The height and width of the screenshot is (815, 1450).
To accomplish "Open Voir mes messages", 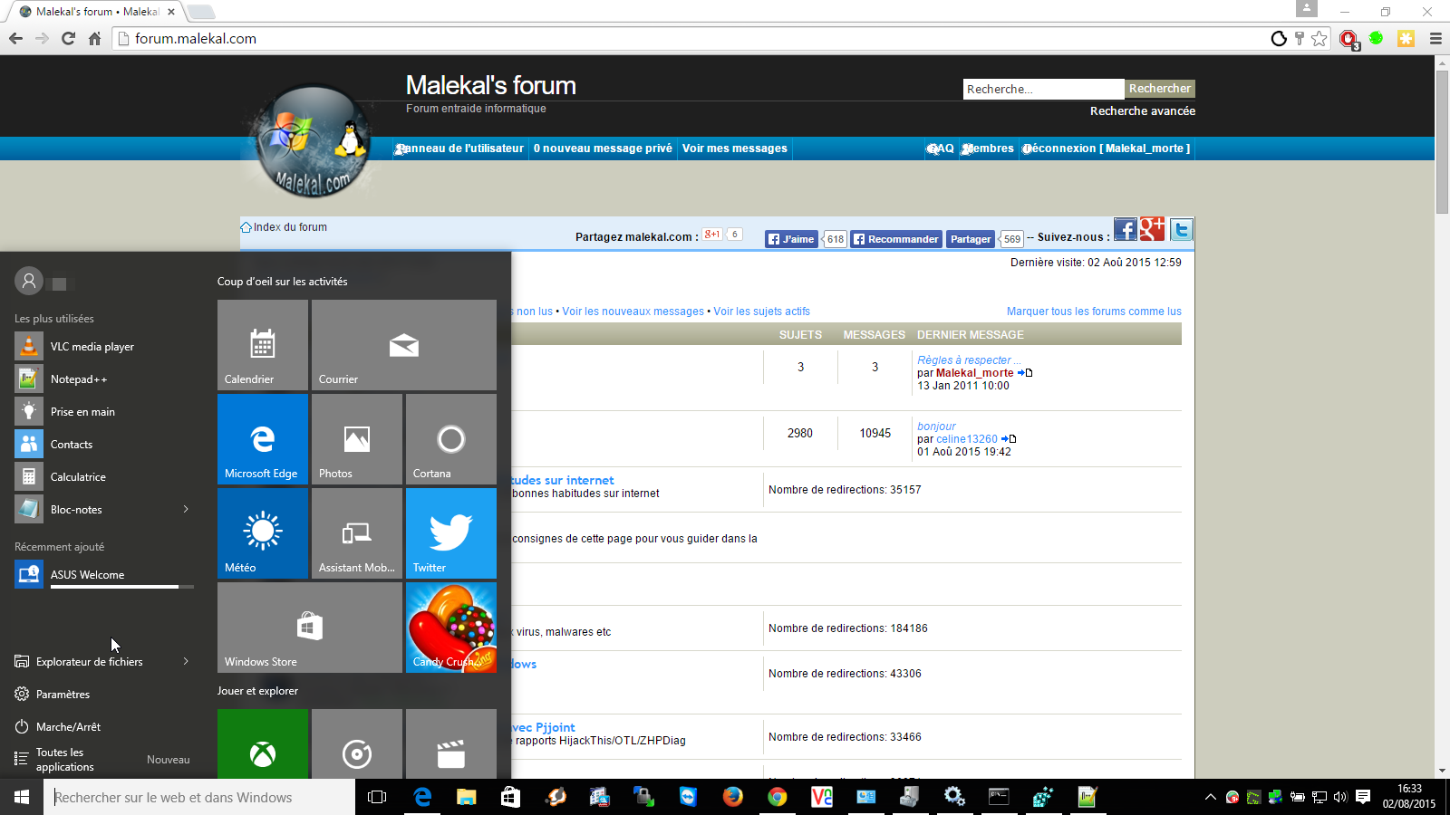I will tap(735, 149).
